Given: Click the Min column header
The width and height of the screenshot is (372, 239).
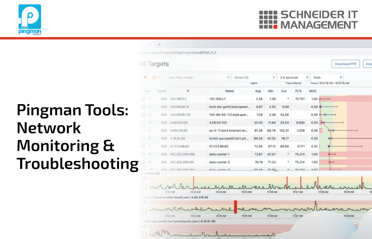Looking at the screenshot, I should (271, 91).
